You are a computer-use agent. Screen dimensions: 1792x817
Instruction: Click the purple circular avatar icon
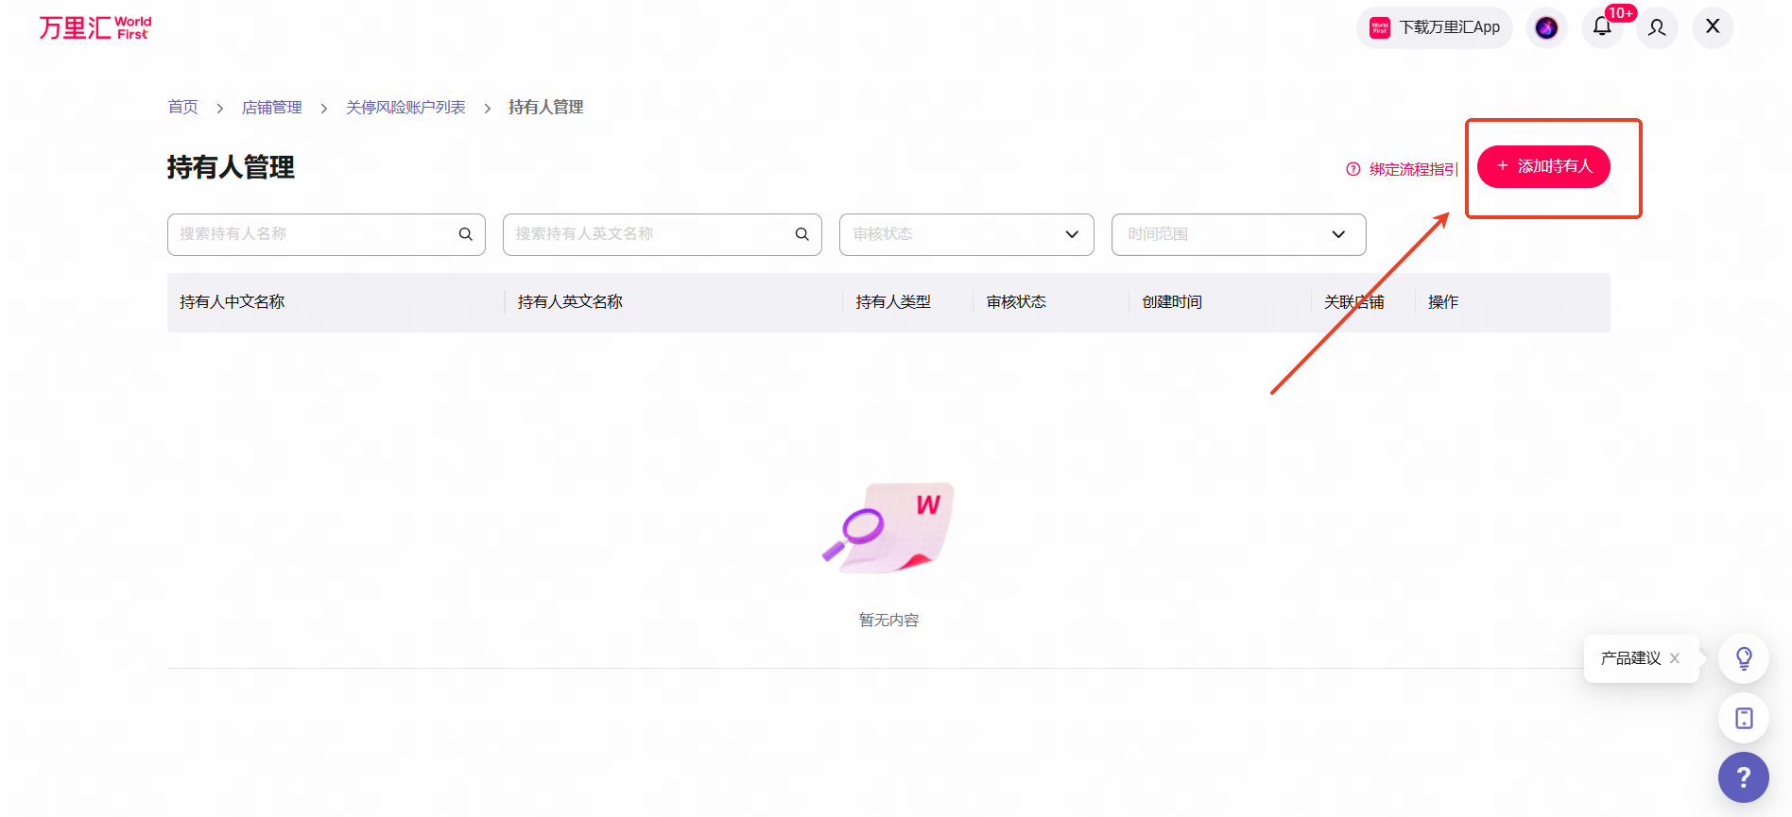[1546, 27]
